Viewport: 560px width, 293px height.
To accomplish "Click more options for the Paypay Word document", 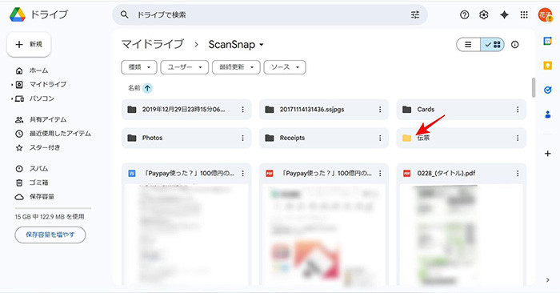I will (x=242, y=173).
